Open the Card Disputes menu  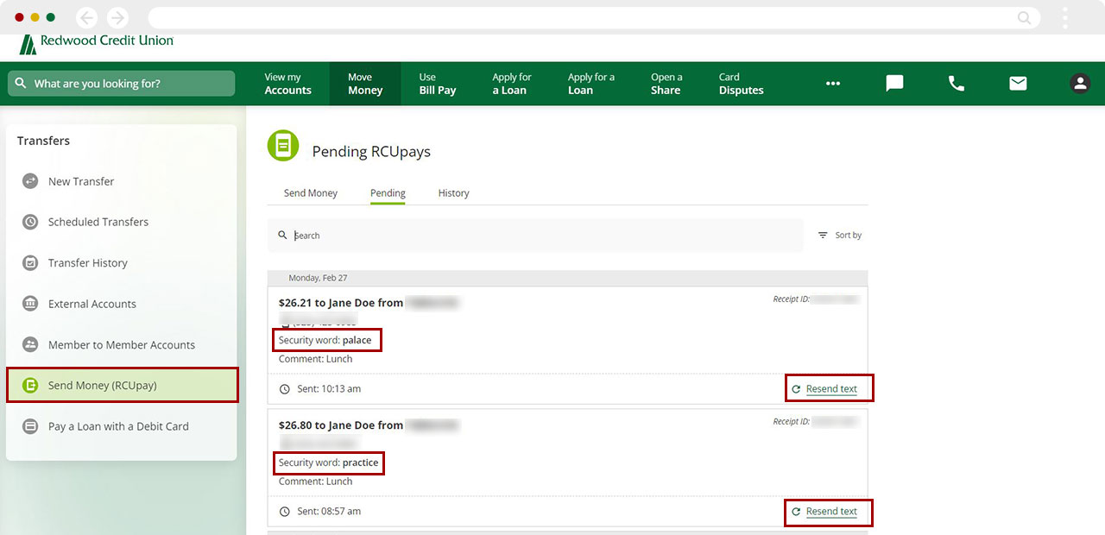point(741,84)
